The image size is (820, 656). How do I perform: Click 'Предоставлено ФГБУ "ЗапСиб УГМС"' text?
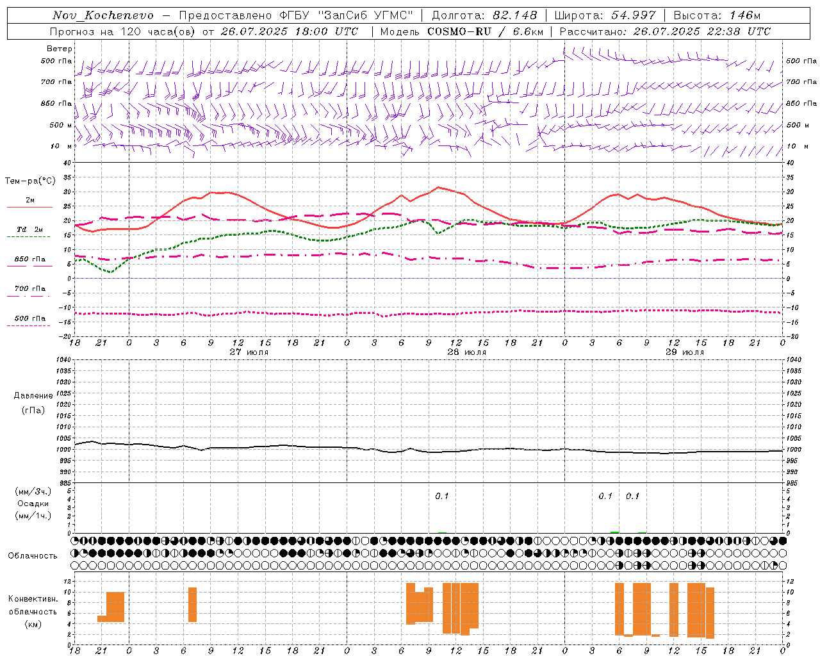click(296, 15)
